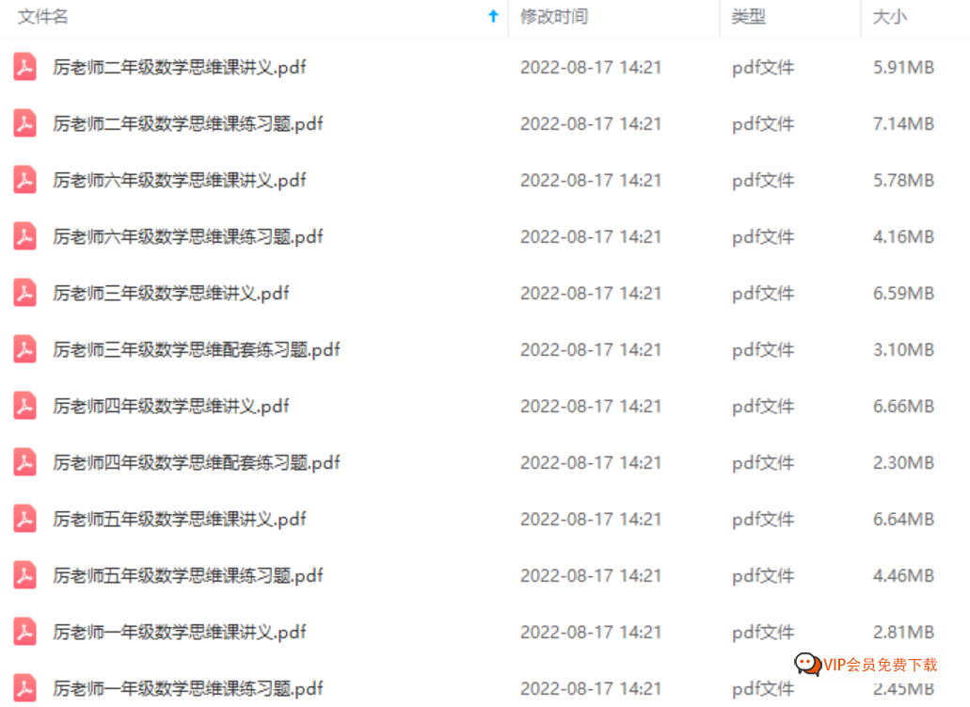This screenshot has width=970, height=707.
Task: Click the blue sort arrow in filename column
Action: (x=493, y=16)
